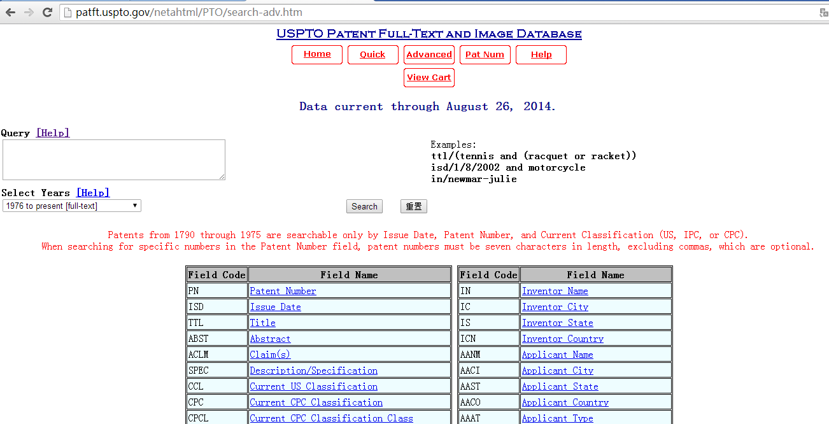829x424 pixels.
Task: Click the AACI field code cell
Action: click(489, 371)
